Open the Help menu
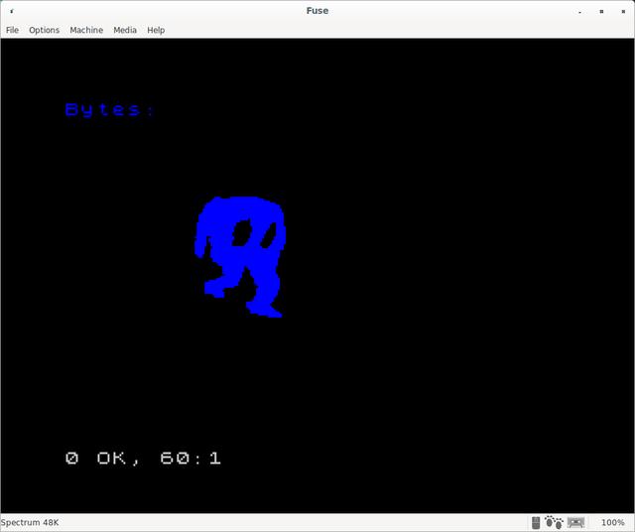635x532 pixels. coord(156,30)
